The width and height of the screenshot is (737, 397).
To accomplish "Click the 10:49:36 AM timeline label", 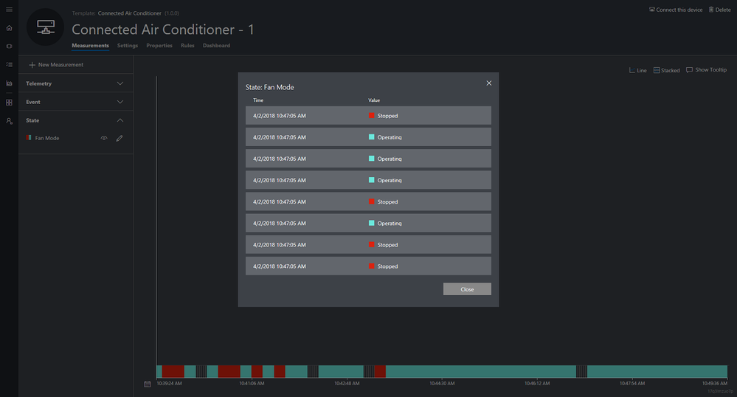I will [714, 384].
